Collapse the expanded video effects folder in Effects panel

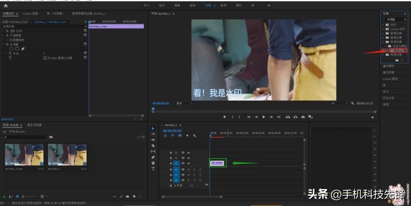384,42
